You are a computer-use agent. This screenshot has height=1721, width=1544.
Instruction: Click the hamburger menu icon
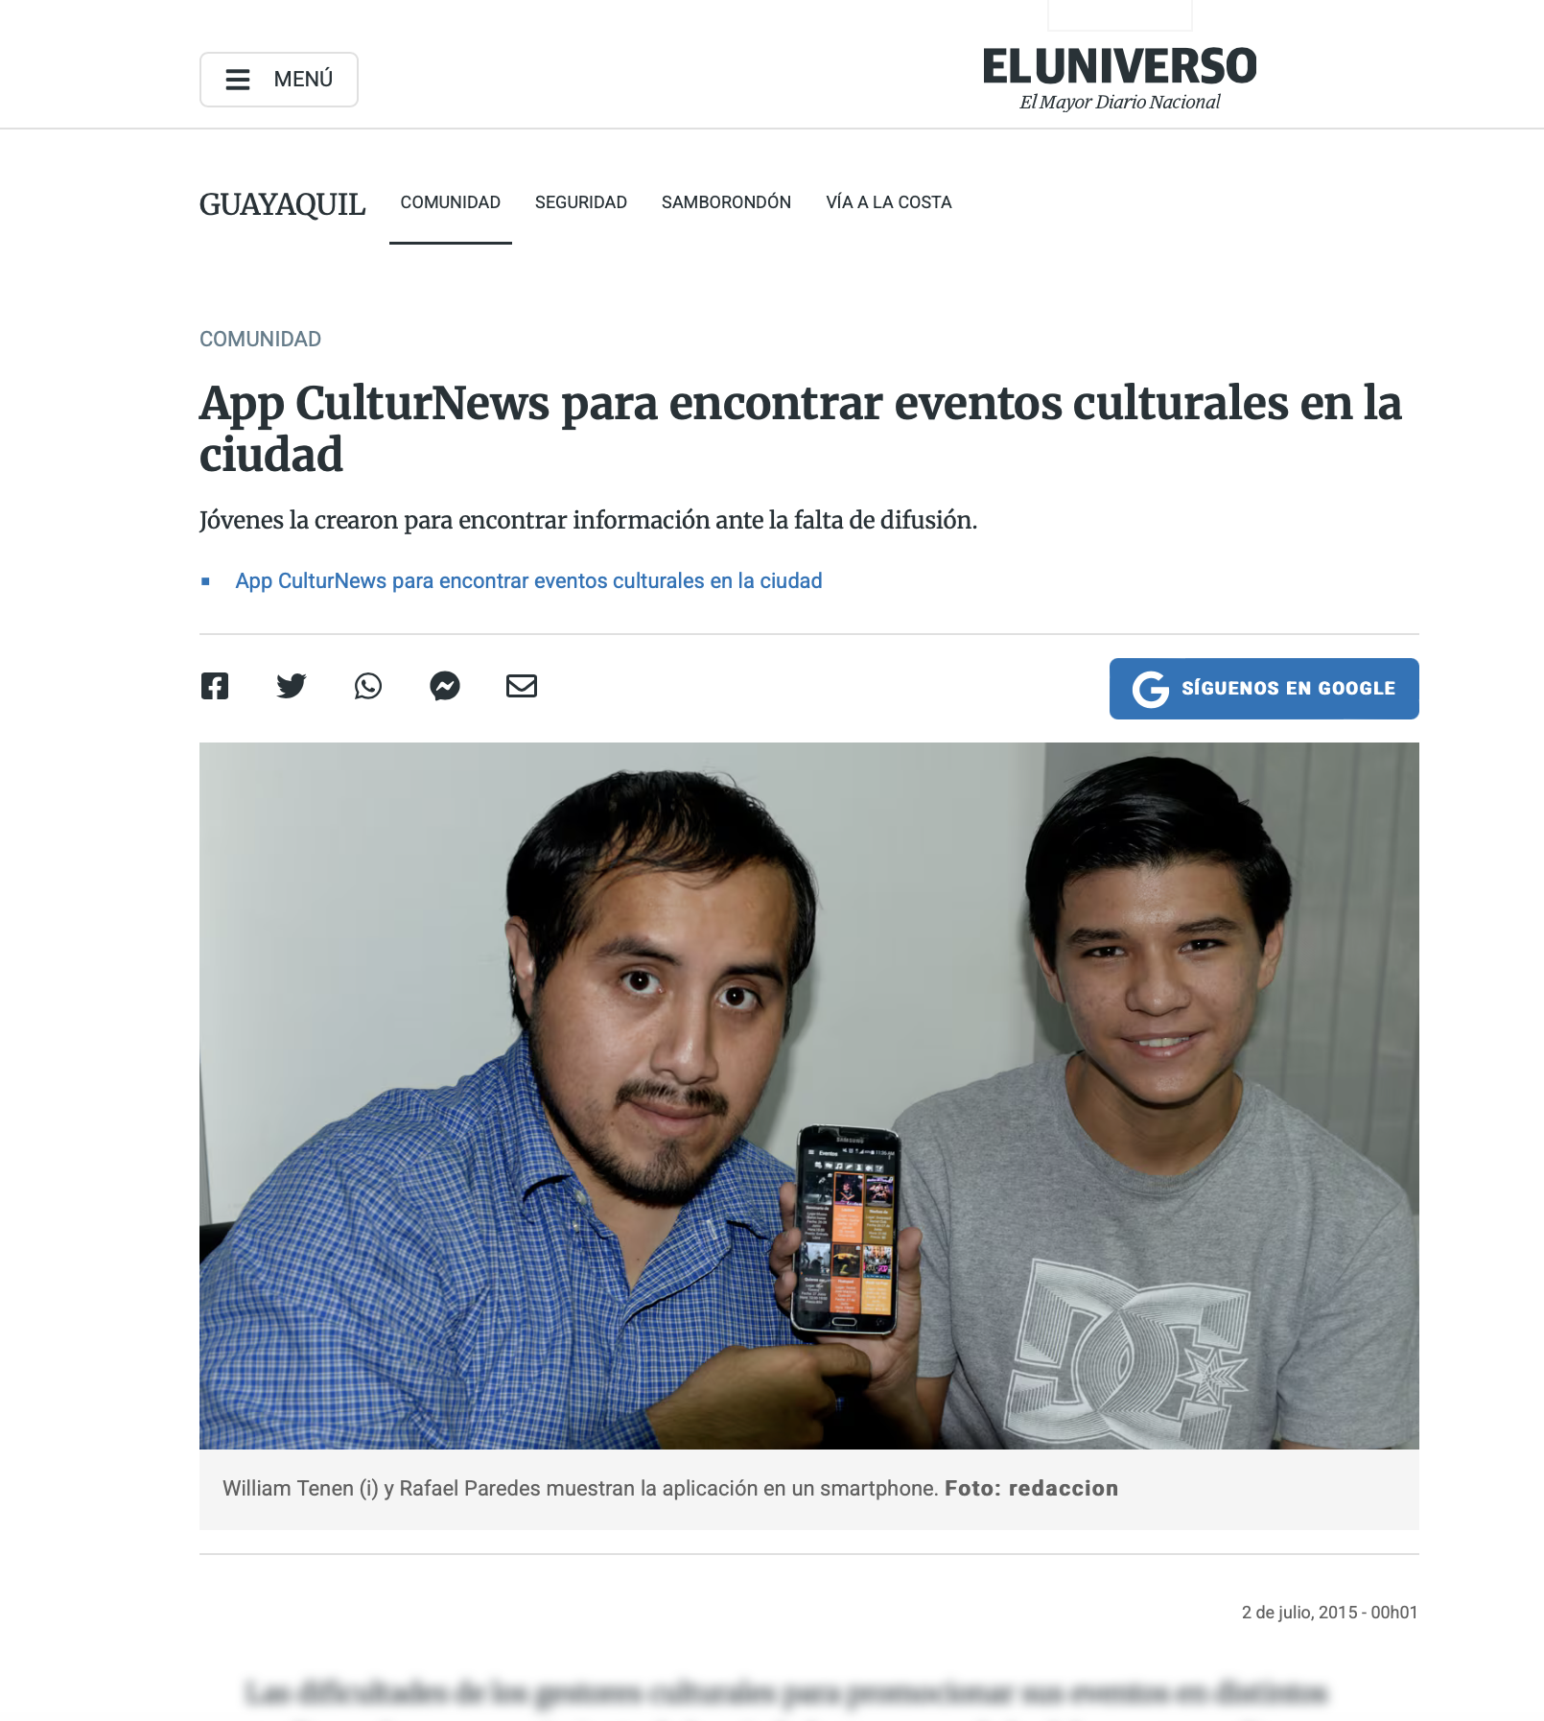pos(238,80)
